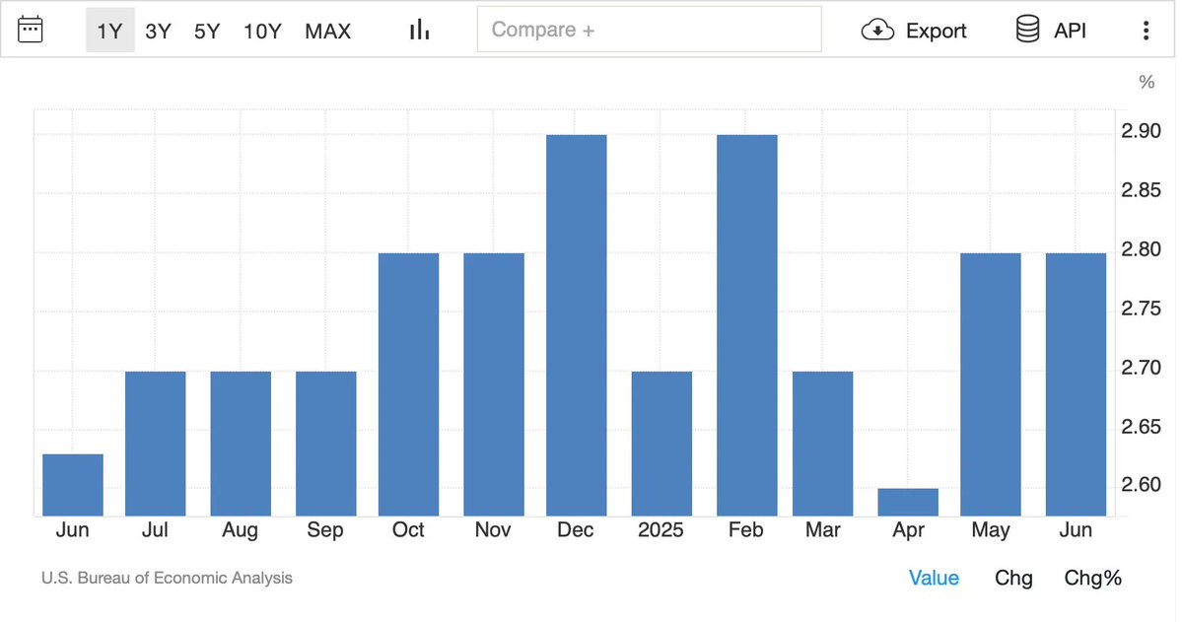Switch to the Chg display mode

click(x=1013, y=579)
